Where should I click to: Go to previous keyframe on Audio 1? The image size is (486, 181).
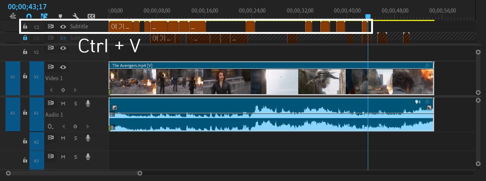click(x=63, y=127)
